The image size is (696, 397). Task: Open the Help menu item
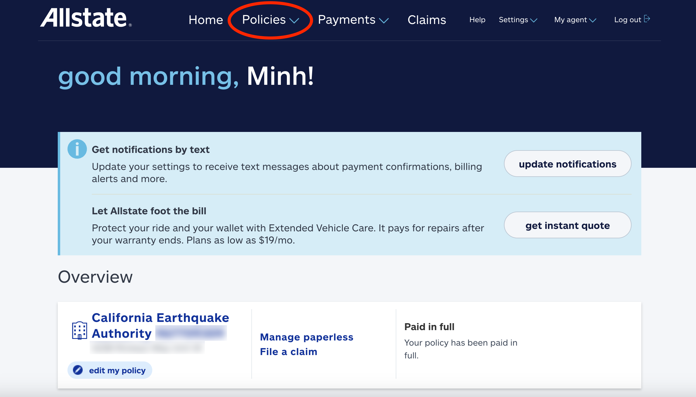[477, 20]
